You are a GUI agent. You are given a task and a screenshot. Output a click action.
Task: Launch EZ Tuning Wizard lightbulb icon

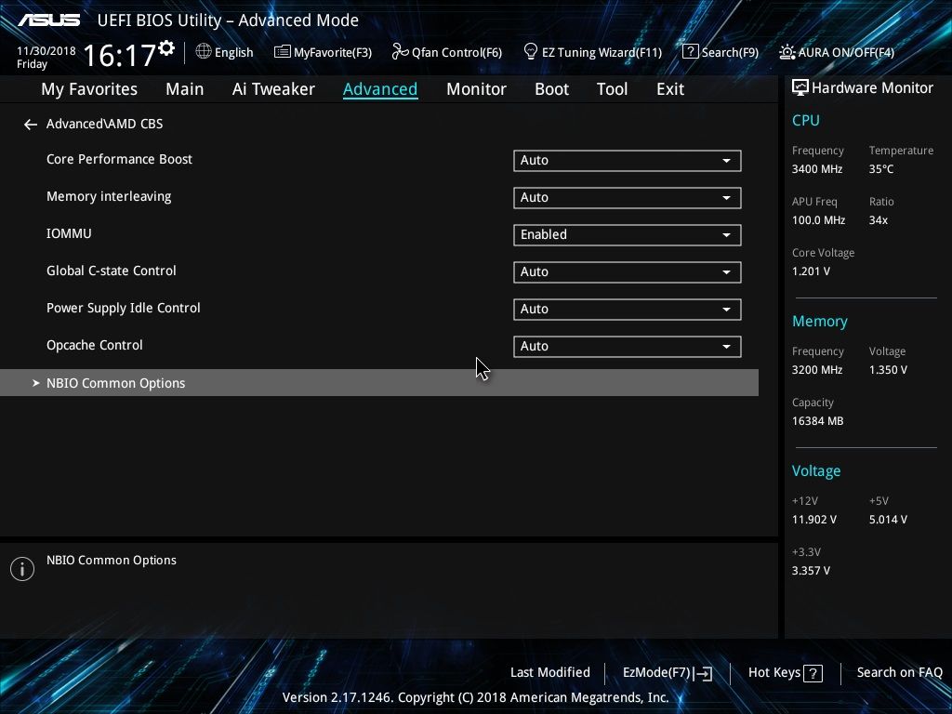pyautogui.click(x=531, y=52)
